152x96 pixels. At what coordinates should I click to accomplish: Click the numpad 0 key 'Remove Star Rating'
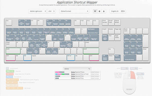click(130, 58)
